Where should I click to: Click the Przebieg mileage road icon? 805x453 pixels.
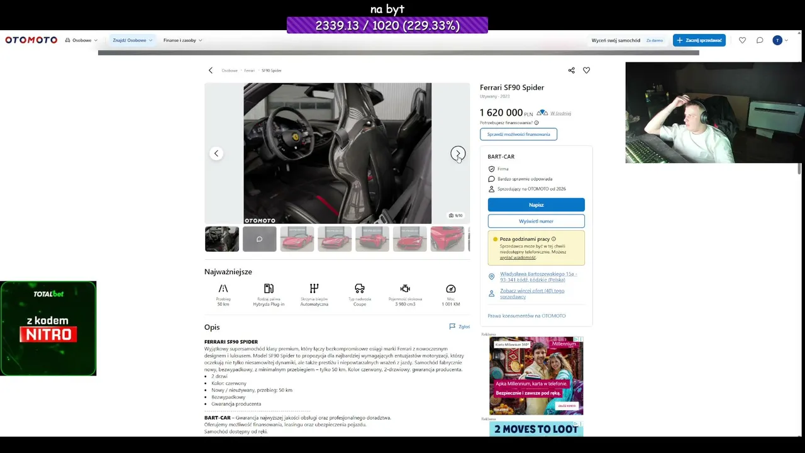tap(223, 289)
